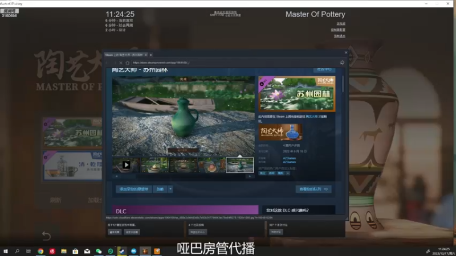This screenshot has width=456, height=256.
Task: Add a tag with the plus button
Action: click(288, 174)
